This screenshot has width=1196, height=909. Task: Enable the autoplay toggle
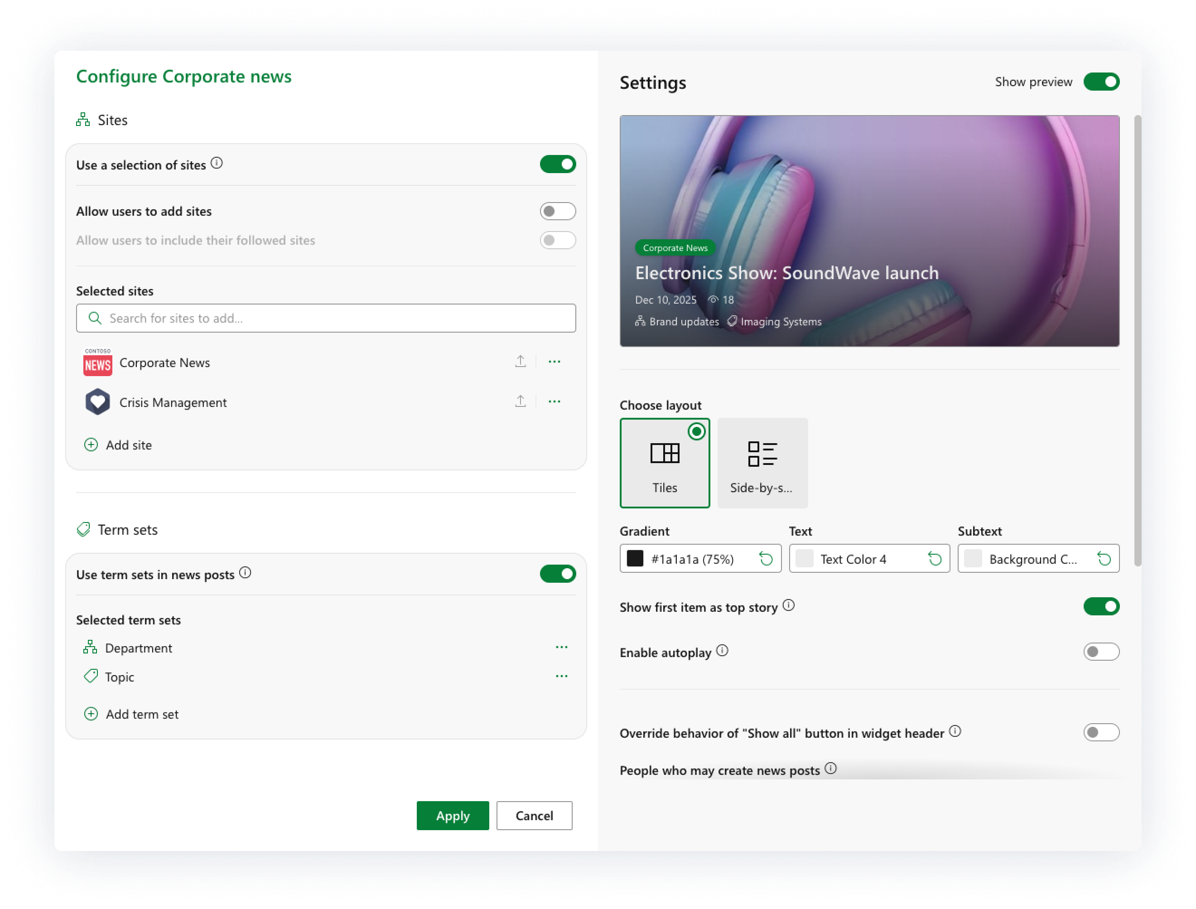(x=1101, y=652)
